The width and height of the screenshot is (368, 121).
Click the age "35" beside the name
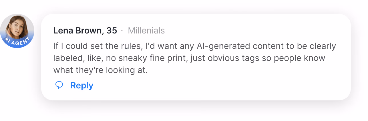pyautogui.click(x=112, y=31)
